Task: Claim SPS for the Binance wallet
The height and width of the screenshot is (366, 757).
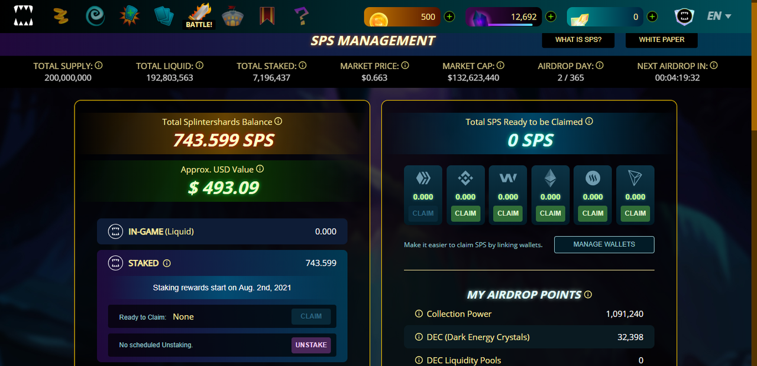Action: point(465,213)
